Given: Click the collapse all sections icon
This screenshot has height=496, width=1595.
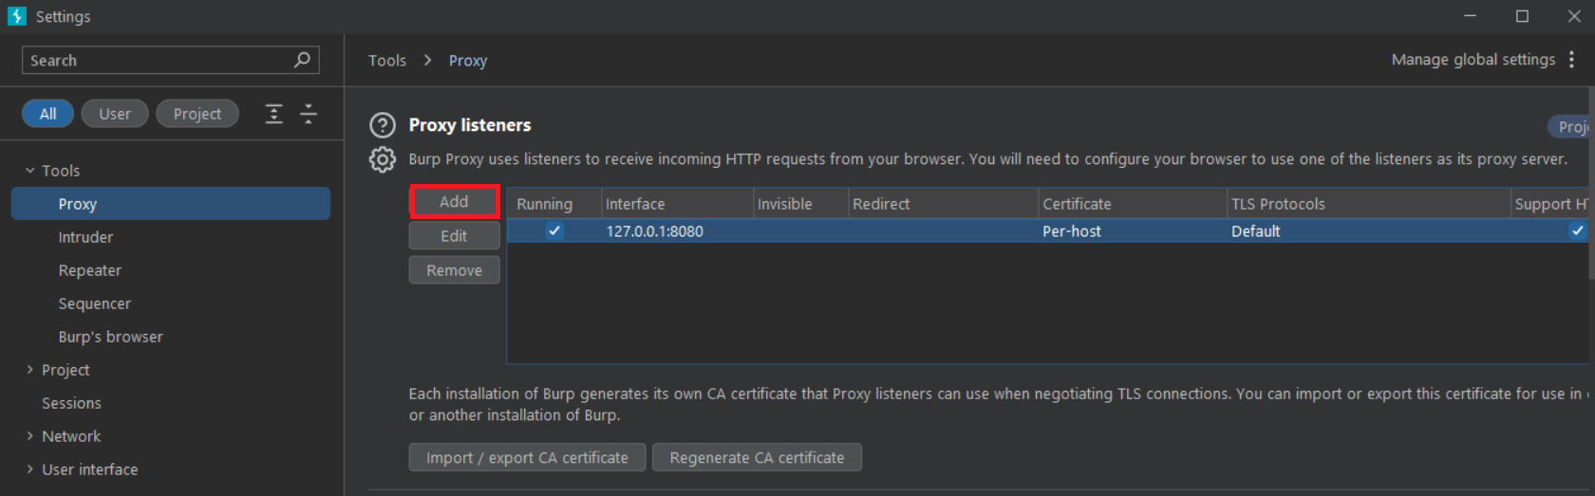Looking at the screenshot, I should tap(309, 114).
